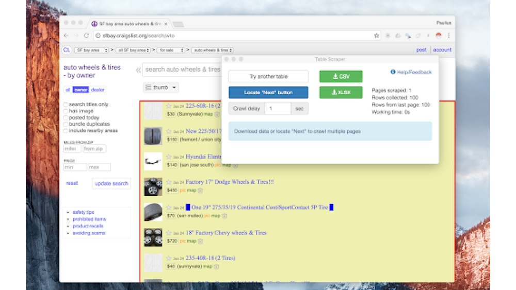
Task: Star the 18" Factory Chevy wheels listing
Action: [169, 232]
